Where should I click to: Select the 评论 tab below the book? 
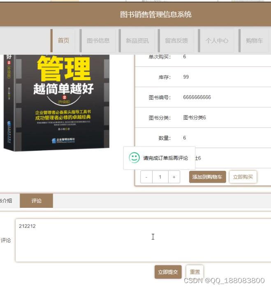pos(36,201)
